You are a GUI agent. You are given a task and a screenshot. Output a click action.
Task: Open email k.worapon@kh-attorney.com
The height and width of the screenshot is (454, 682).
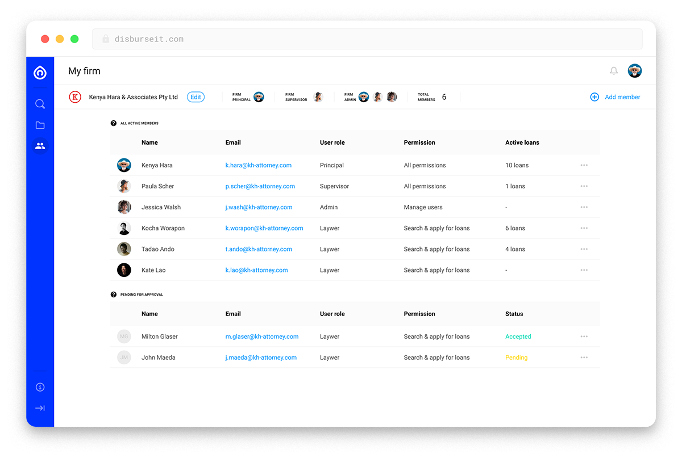click(264, 228)
